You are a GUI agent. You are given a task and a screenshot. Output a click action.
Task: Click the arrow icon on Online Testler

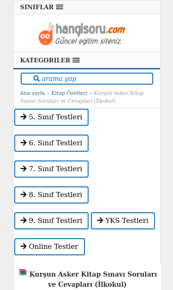(x=24, y=247)
